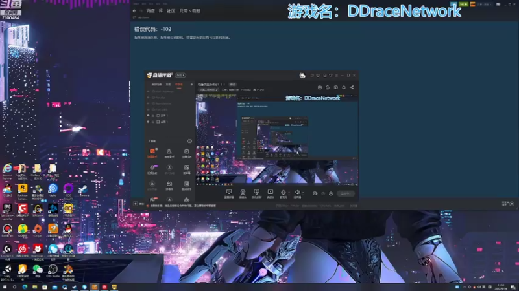The image size is (519, 291).
Task: Open Steam friends list at bottom-right
Action: point(508,204)
